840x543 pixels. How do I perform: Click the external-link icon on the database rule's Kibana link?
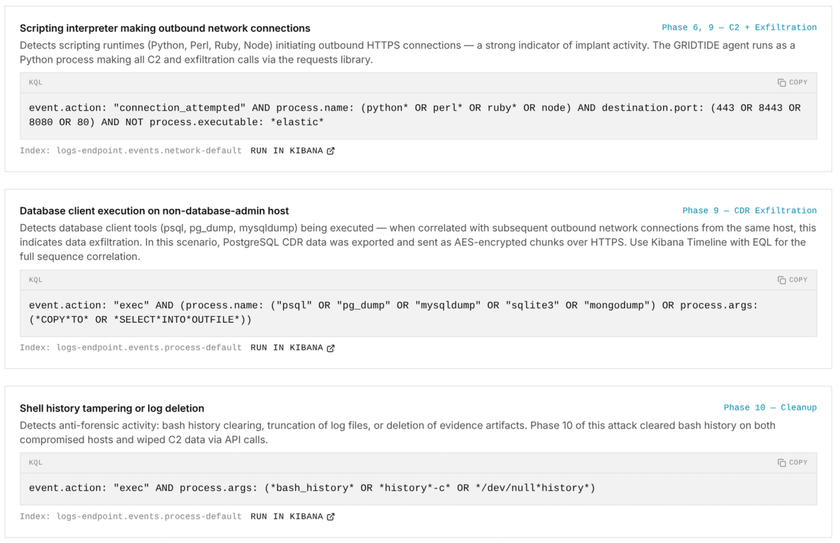point(331,348)
